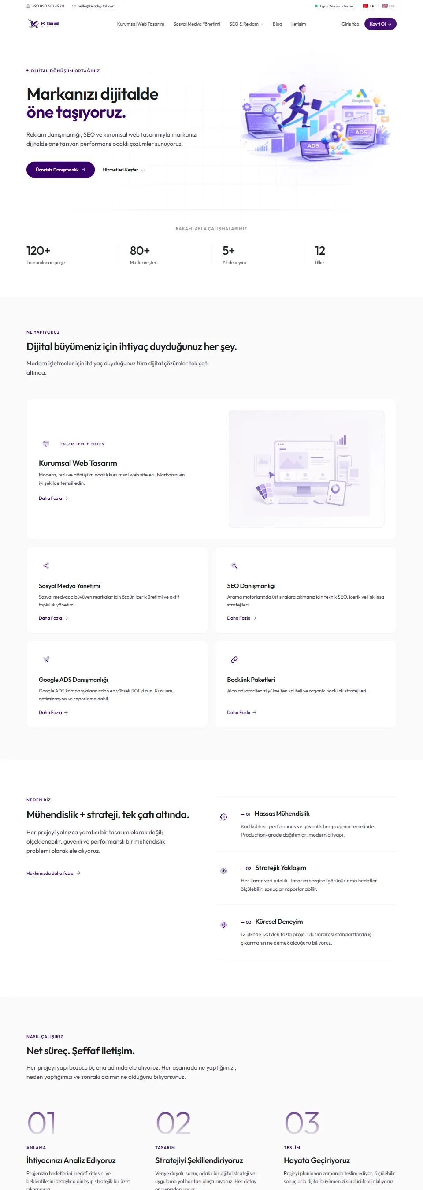The height and width of the screenshot is (1190, 423).
Task: Click the search icon in SEO Danışmanlığı card
Action: [x=234, y=566]
